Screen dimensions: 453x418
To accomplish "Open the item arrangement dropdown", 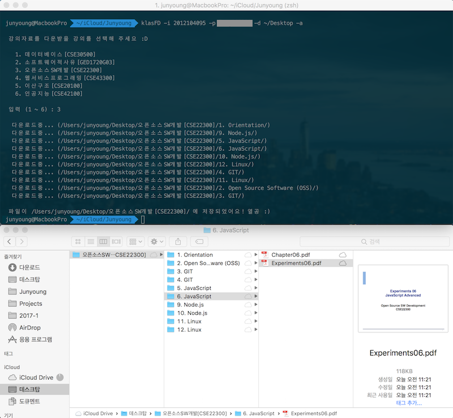I will pos(134,242).
